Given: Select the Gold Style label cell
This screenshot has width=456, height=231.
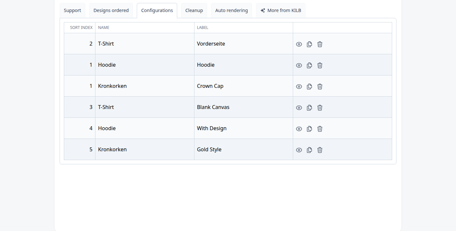Looking at the screenshot, I should coord(244,149).
